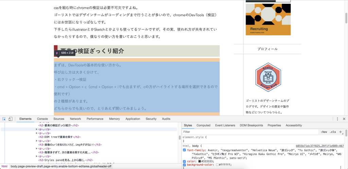The width and height of the screenshot is (348, 169).
Task: Open the Properties sidebar tab
Action: [274, 125]
